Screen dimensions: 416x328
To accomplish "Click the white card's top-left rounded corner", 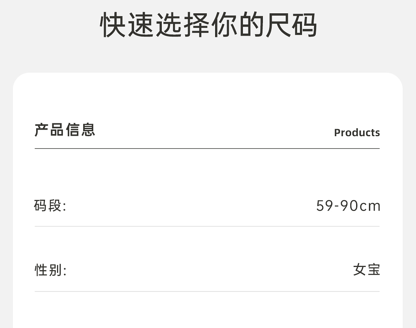I will click(21, 80).
